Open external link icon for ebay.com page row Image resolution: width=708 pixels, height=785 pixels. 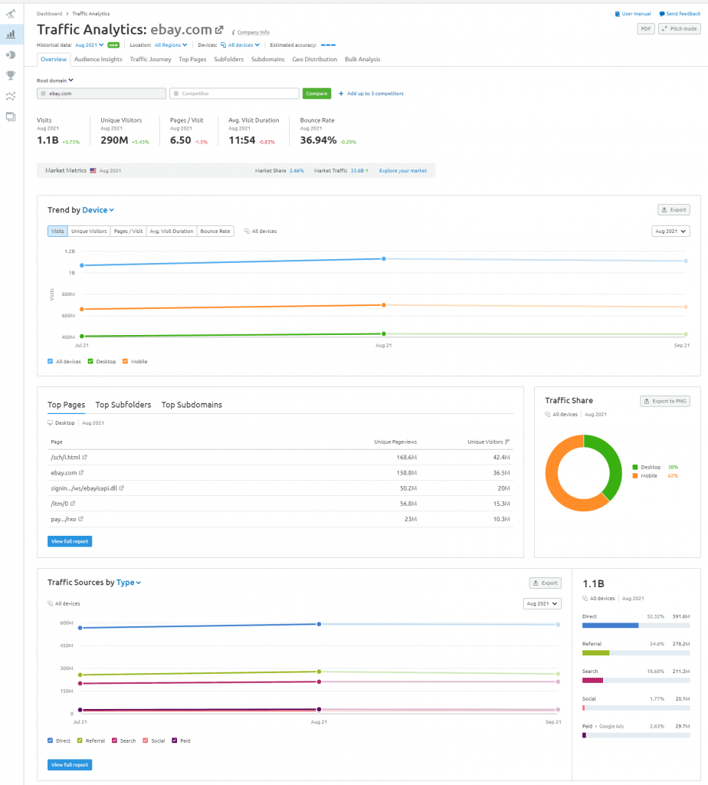[81, 472]
